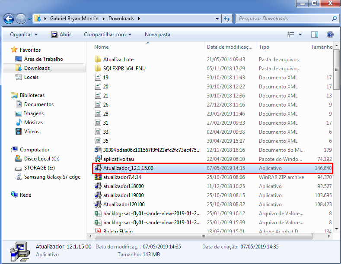
Task: Click Gabriel Bryan Montin breadcrumb
Action: coord(74,19)
